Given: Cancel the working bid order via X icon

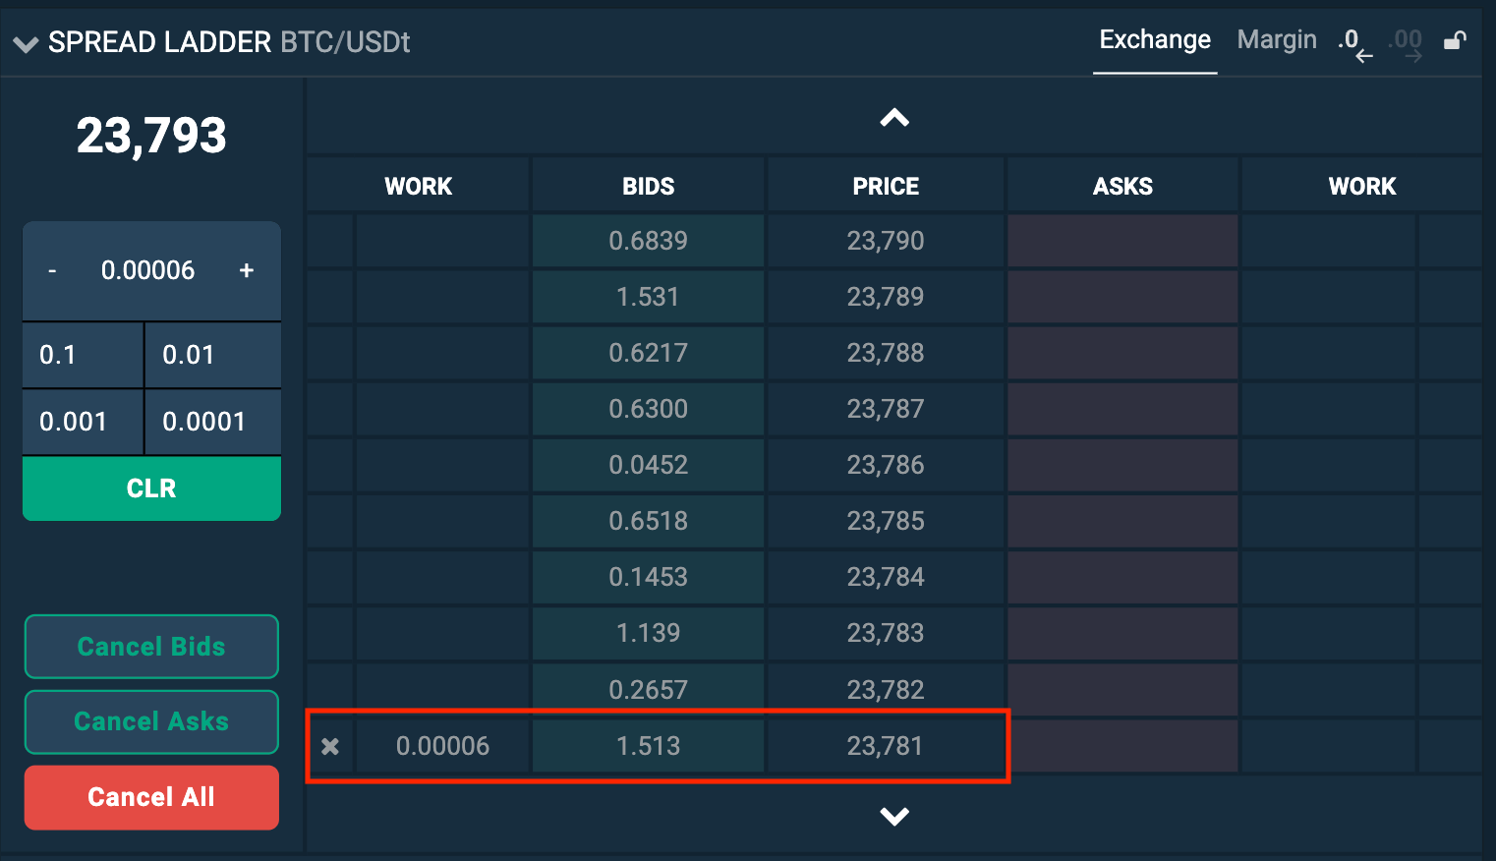Looking at the screenshot, I should pos(329,746).
